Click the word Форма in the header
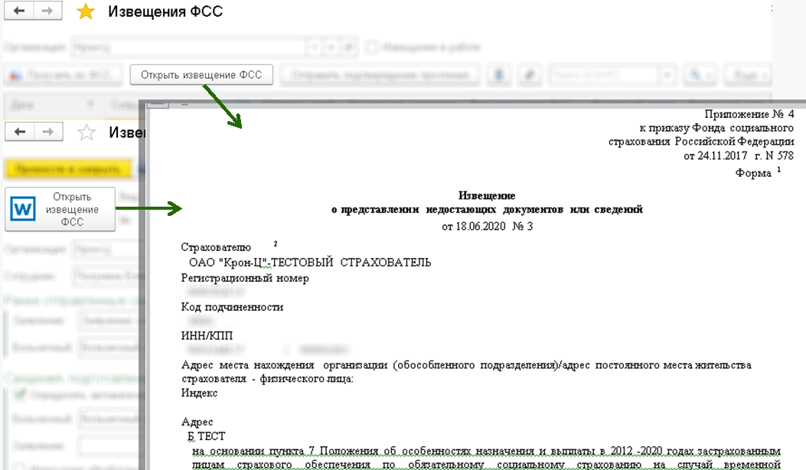 point(753,173)
